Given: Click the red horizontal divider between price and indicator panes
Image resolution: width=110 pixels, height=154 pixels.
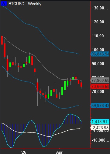Looking at the screenshot, I should [100, 109].
